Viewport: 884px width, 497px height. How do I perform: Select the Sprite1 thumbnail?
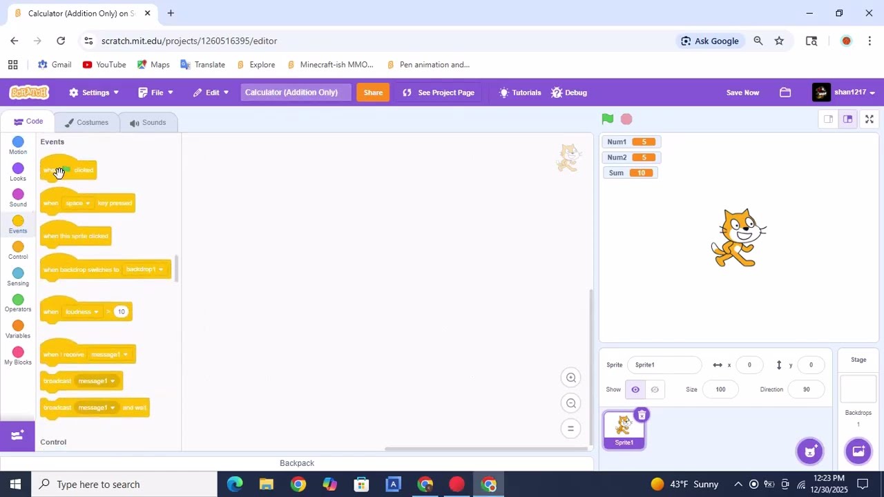point(624,429)
